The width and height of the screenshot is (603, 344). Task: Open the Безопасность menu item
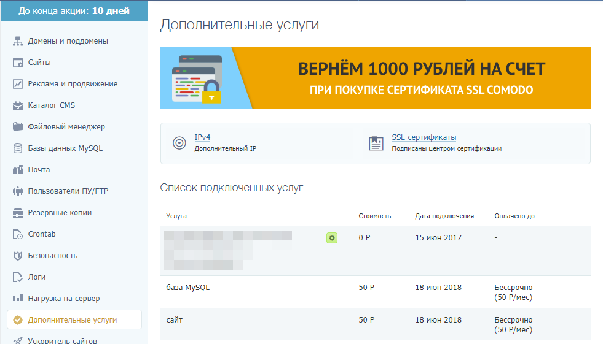point(52,256)
